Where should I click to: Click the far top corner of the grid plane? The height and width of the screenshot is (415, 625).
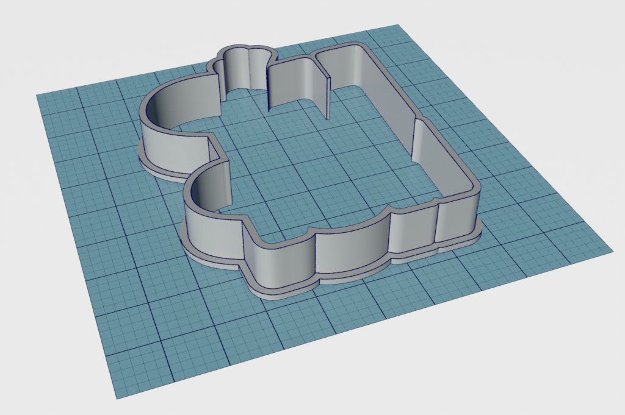(398, 26)
